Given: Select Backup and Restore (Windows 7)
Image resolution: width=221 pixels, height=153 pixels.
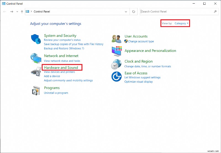Looking at the screenshot, I should click(x=64, y=48).
